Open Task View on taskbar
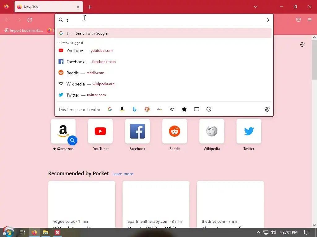This screenshot has height=237, width=317. tap(22, 232)
